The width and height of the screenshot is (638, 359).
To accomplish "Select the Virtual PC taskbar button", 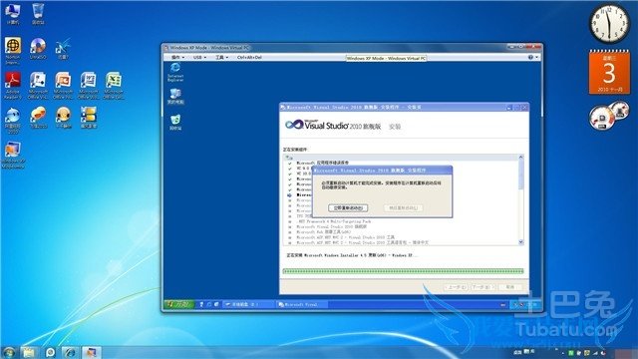I will pos(91,352).
